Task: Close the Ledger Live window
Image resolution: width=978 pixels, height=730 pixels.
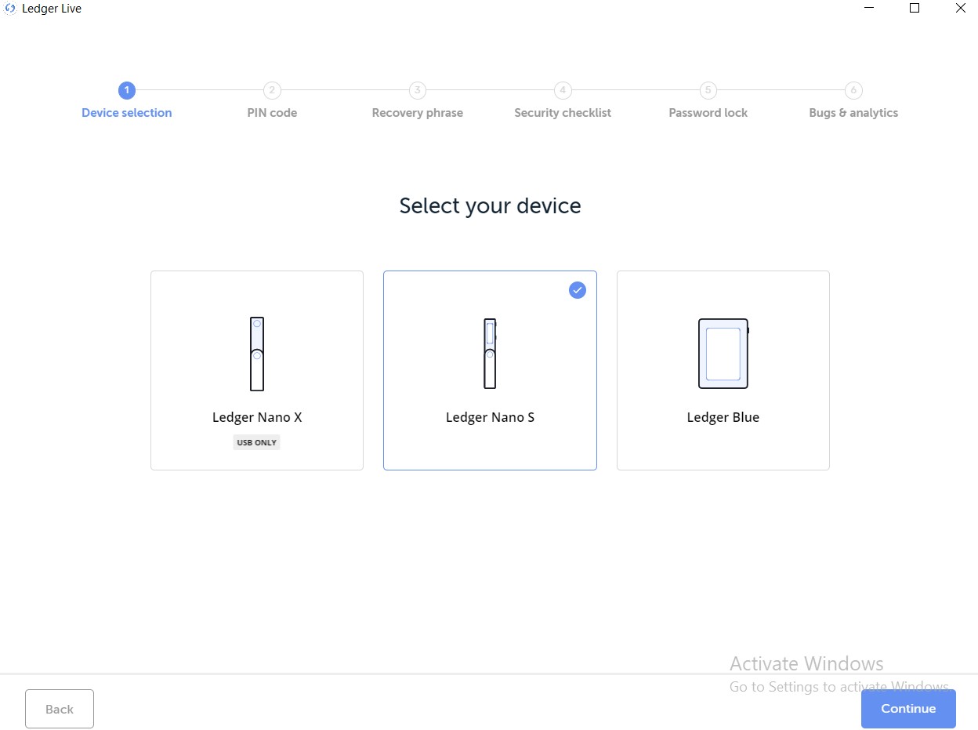Action: (960, 9)
